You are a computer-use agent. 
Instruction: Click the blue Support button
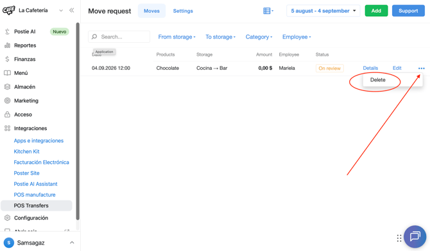[408, 11]
